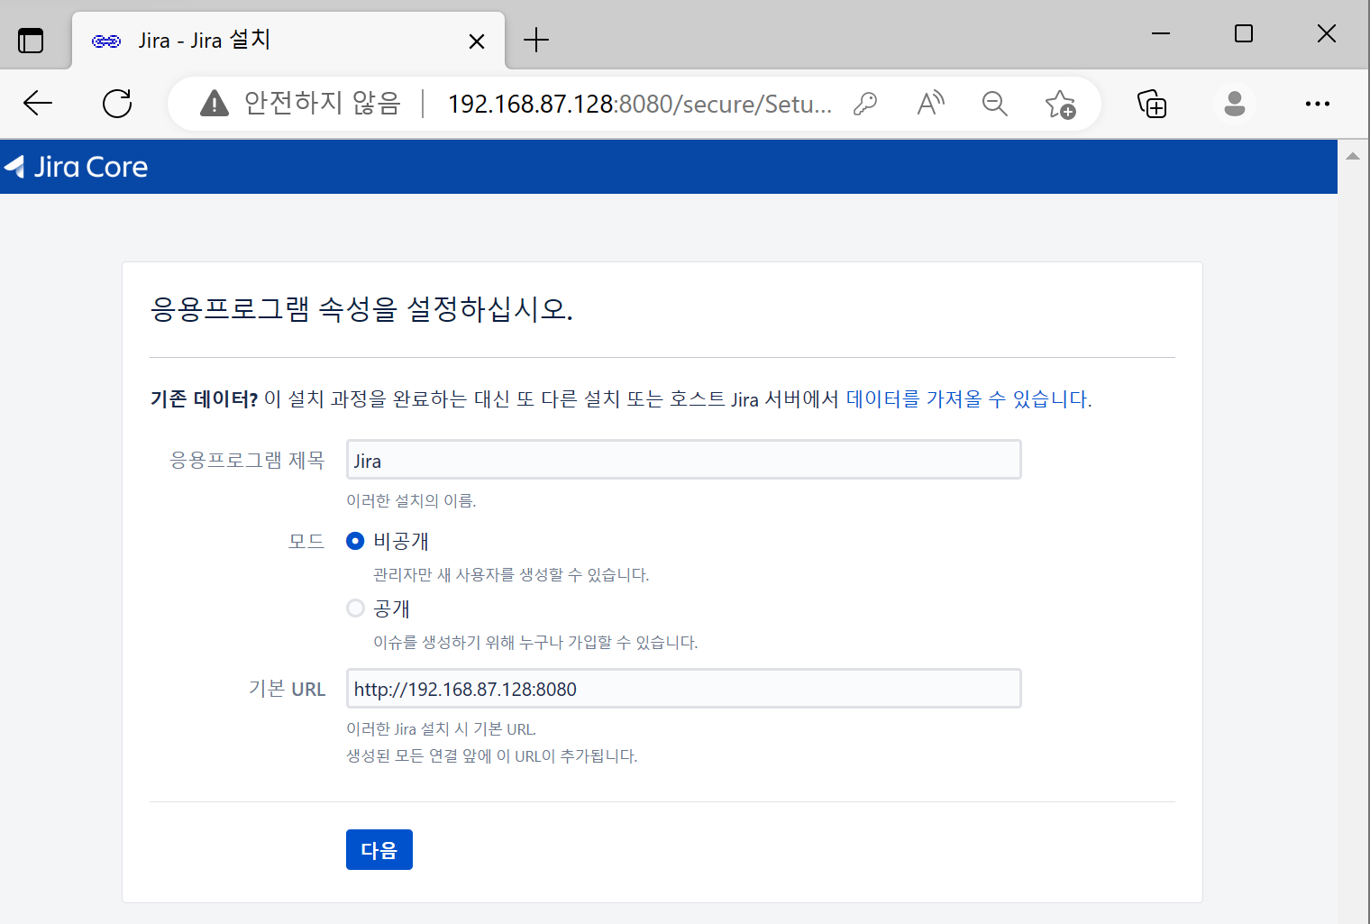Click the 모드 field label
The image size is (1370, 924).
tap(306, 541)
